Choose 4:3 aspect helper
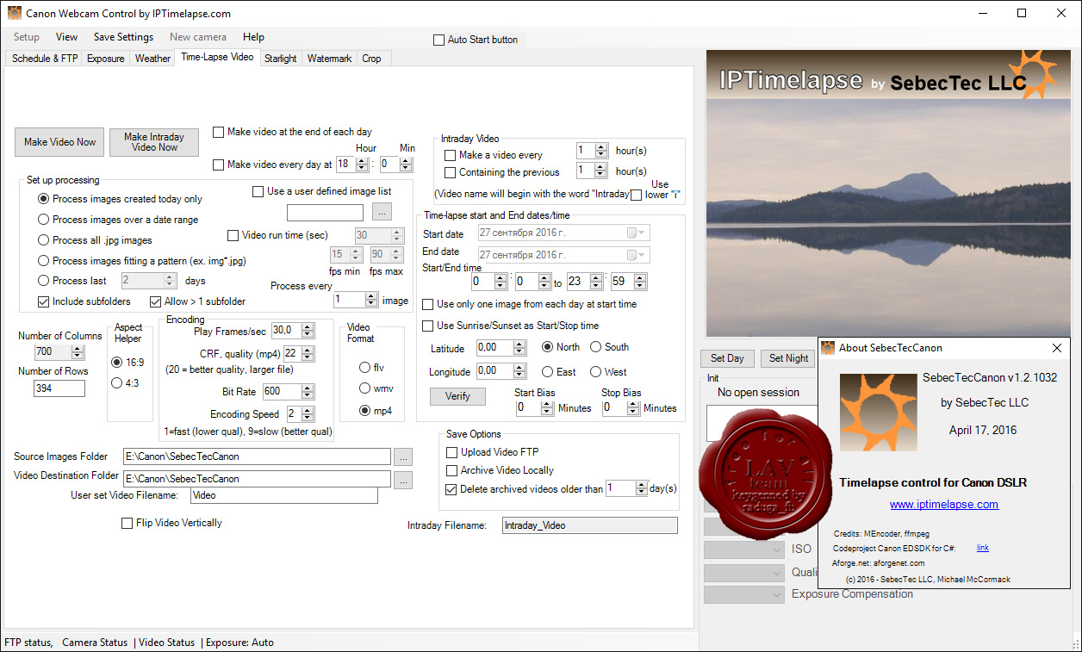This screenshot has width=1082, height=652. tap(117, 383)
